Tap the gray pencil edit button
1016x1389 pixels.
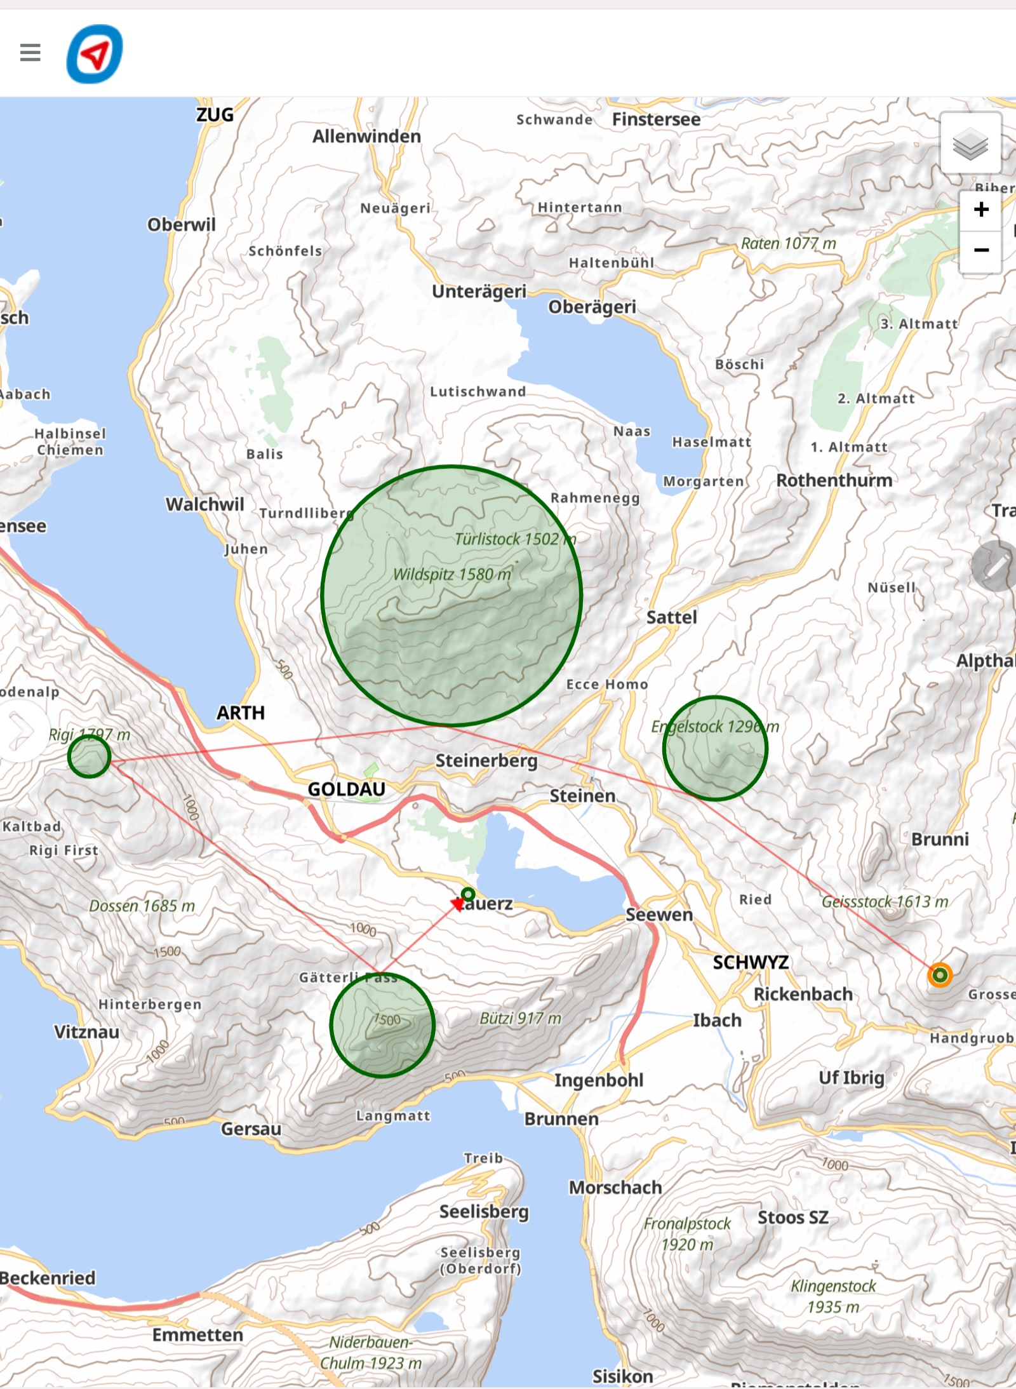pyautogui.click(x=995, y=566)
